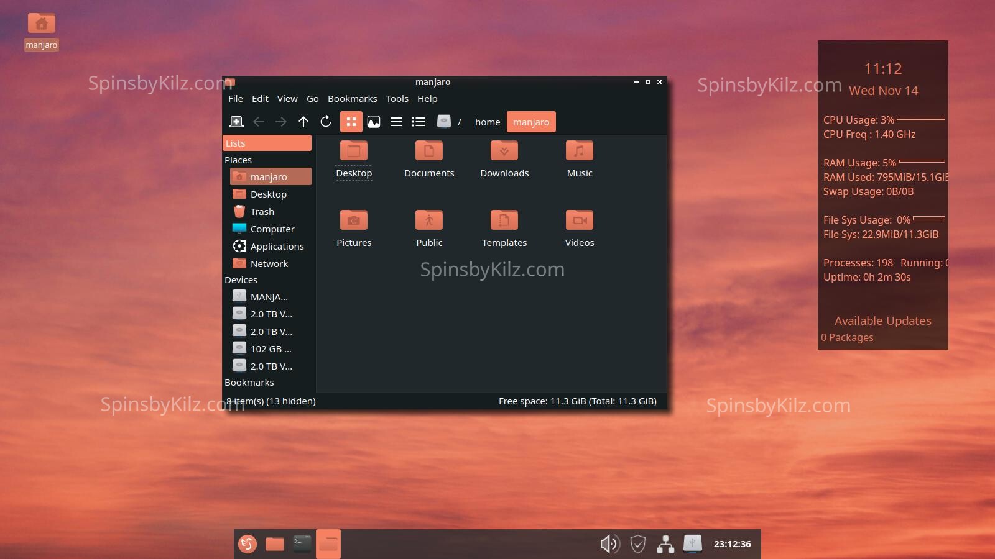995x559 pixels.
Task: Open the Bookmarks menu
Action: coord(352,99)
